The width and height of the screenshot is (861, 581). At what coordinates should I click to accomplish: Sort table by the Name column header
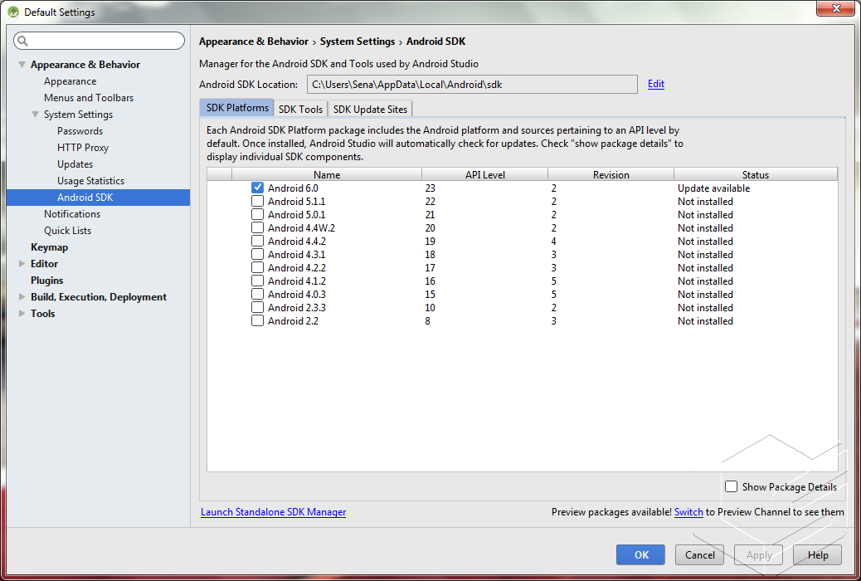[327, 174]
